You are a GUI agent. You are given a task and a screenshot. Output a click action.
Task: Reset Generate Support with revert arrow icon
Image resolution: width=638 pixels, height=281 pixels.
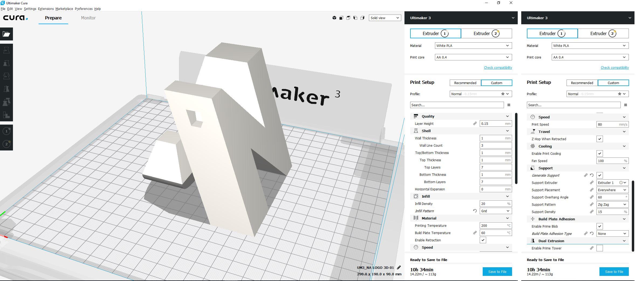point(592,175)
